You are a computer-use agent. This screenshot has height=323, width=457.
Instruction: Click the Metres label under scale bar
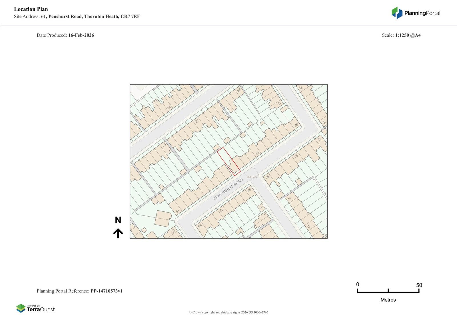(x=388, y=300)
